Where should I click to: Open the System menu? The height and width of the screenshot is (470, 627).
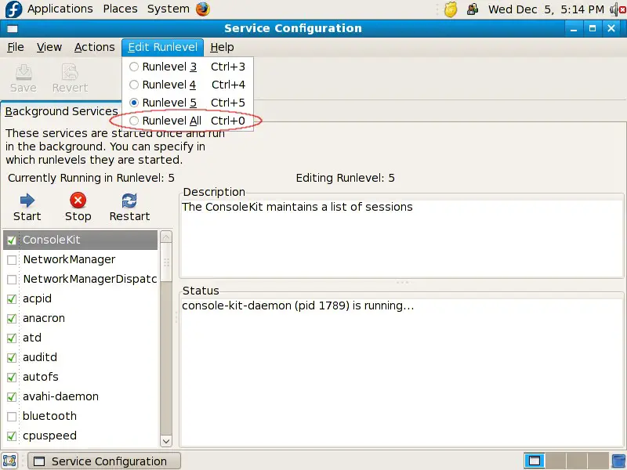pos(168,9)
